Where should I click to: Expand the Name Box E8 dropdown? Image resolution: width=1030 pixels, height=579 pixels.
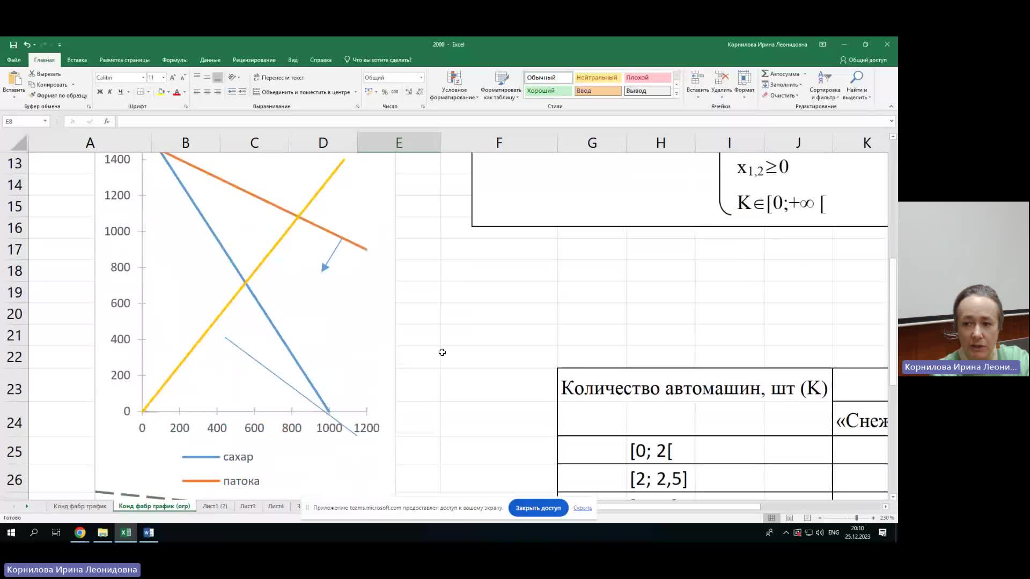click(x=45, y=121)
